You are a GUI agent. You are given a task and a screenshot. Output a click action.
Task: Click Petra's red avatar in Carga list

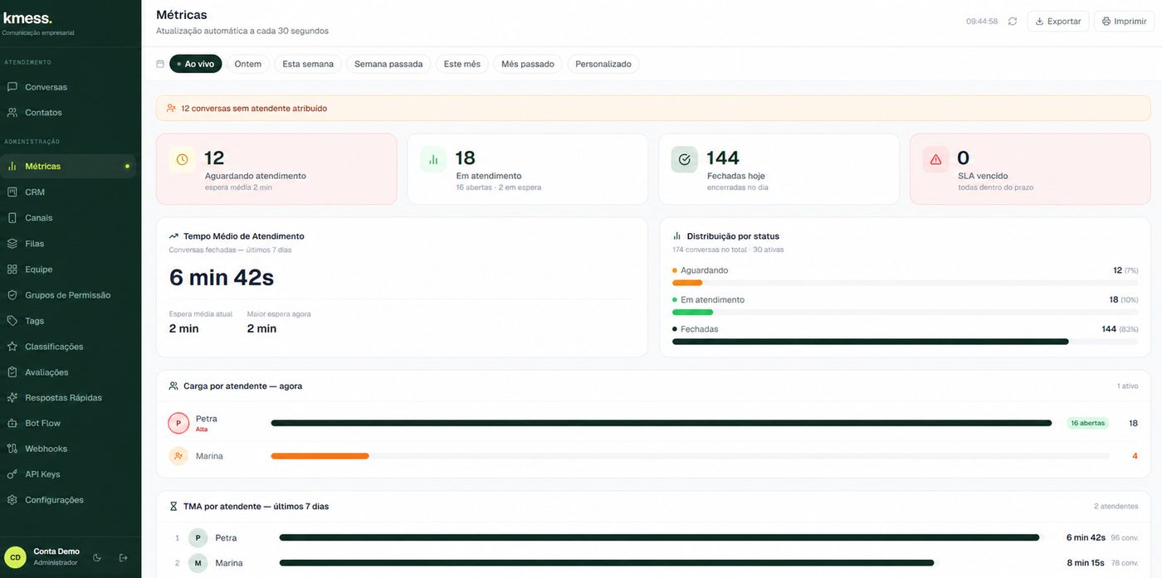coord(178,423)
